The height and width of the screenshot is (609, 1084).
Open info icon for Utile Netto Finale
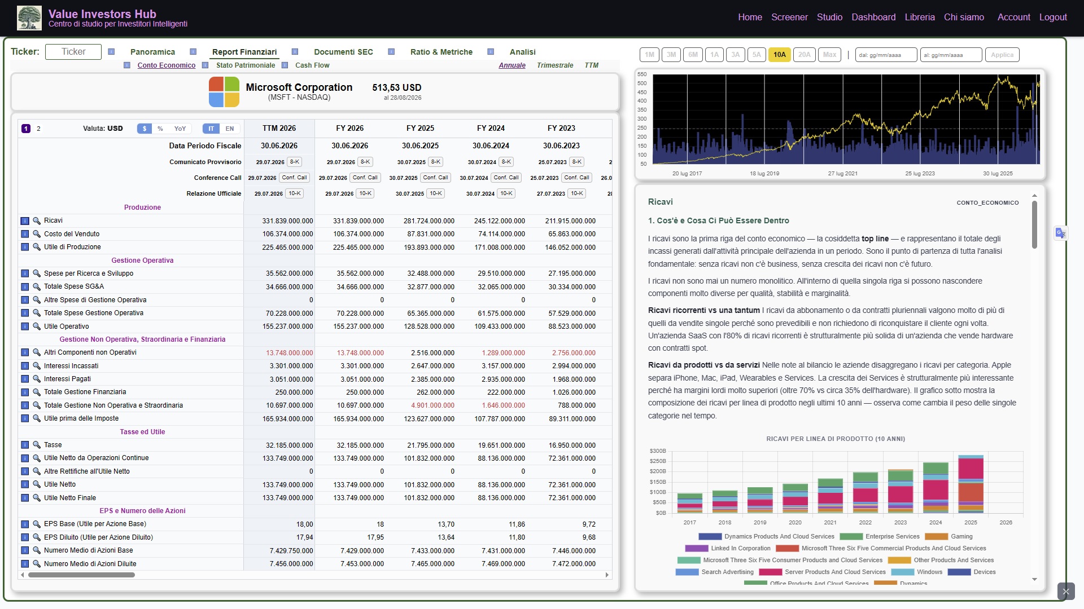25,498
